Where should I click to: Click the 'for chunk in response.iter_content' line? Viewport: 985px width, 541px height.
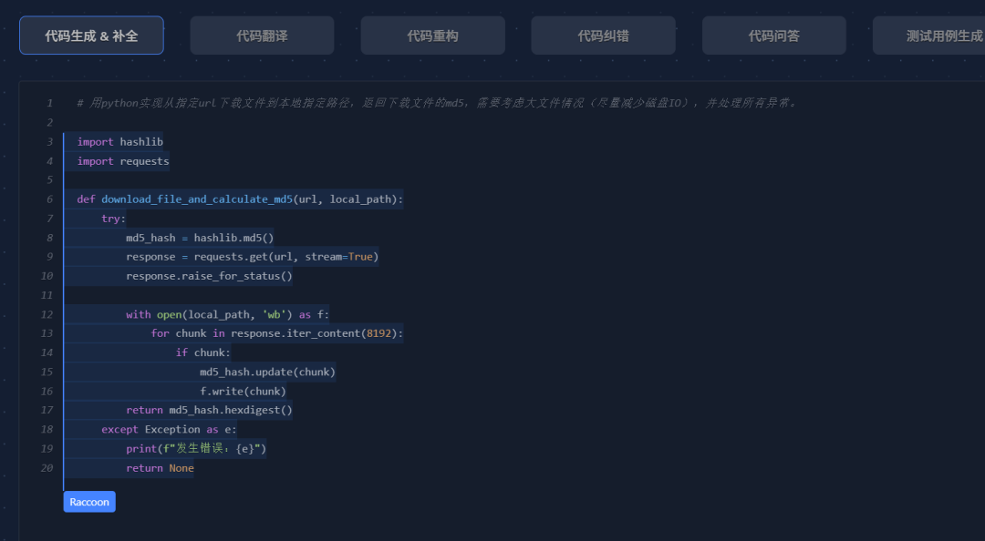coord(277,333)
